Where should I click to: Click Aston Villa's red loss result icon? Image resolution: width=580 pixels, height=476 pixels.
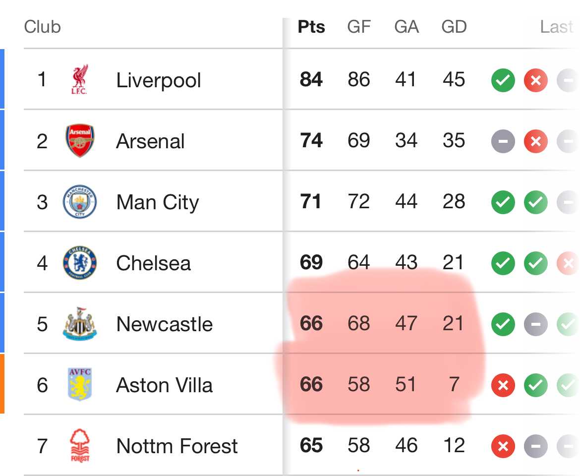pyautogui.click(x=503, y=385)
